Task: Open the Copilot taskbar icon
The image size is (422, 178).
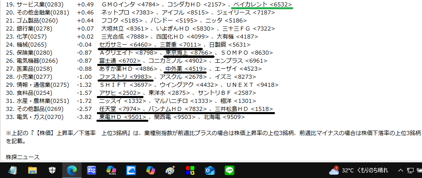Action: pos(150,170)
